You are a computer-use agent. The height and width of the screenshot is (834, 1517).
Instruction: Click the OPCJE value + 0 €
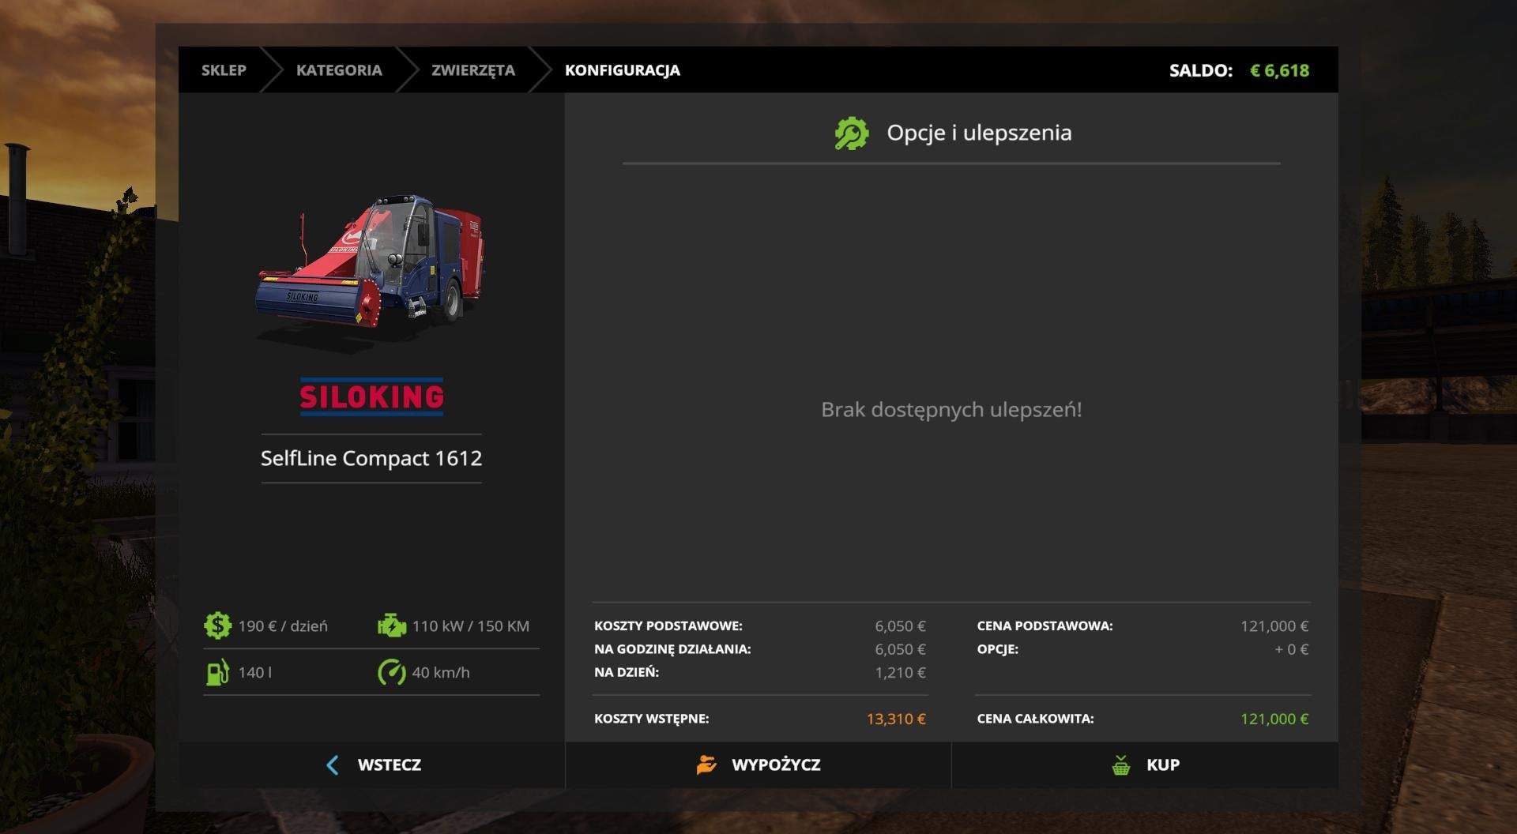(1291, 649)
